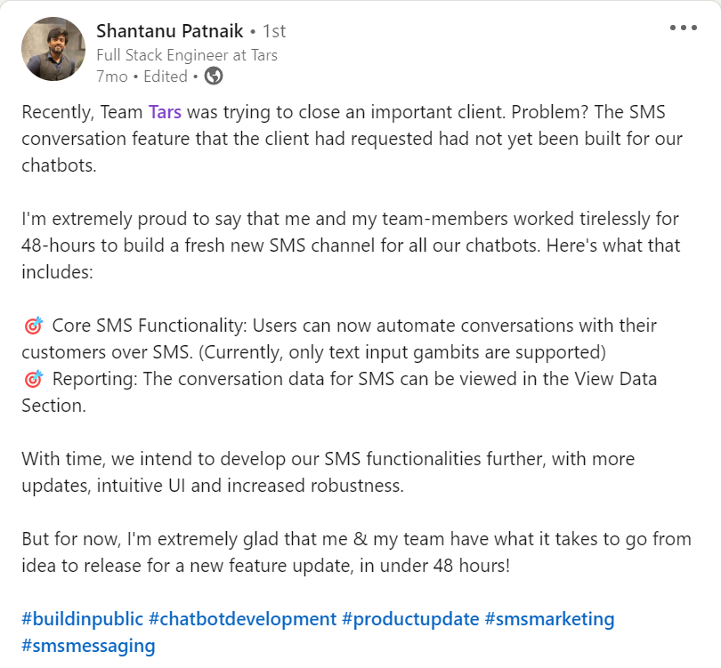Click the purple Tars company mention
The image size is (721, 668).
point(165,112)
